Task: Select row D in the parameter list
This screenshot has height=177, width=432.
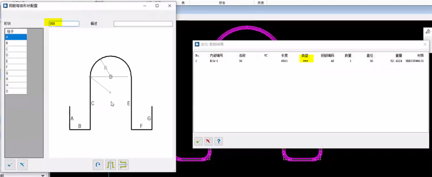Action: click(16, 55)
